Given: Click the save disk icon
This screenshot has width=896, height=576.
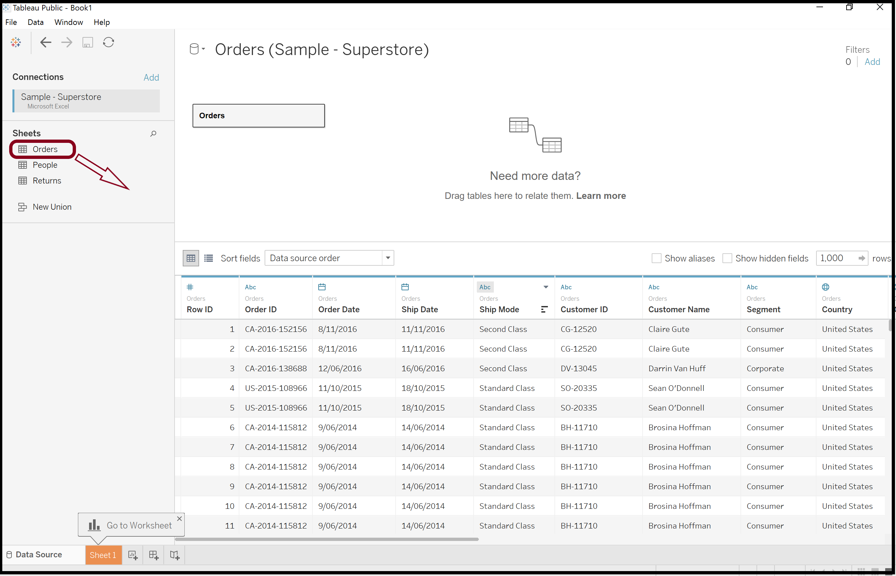Looking at the screenshot, I should (x=87, y=42).
